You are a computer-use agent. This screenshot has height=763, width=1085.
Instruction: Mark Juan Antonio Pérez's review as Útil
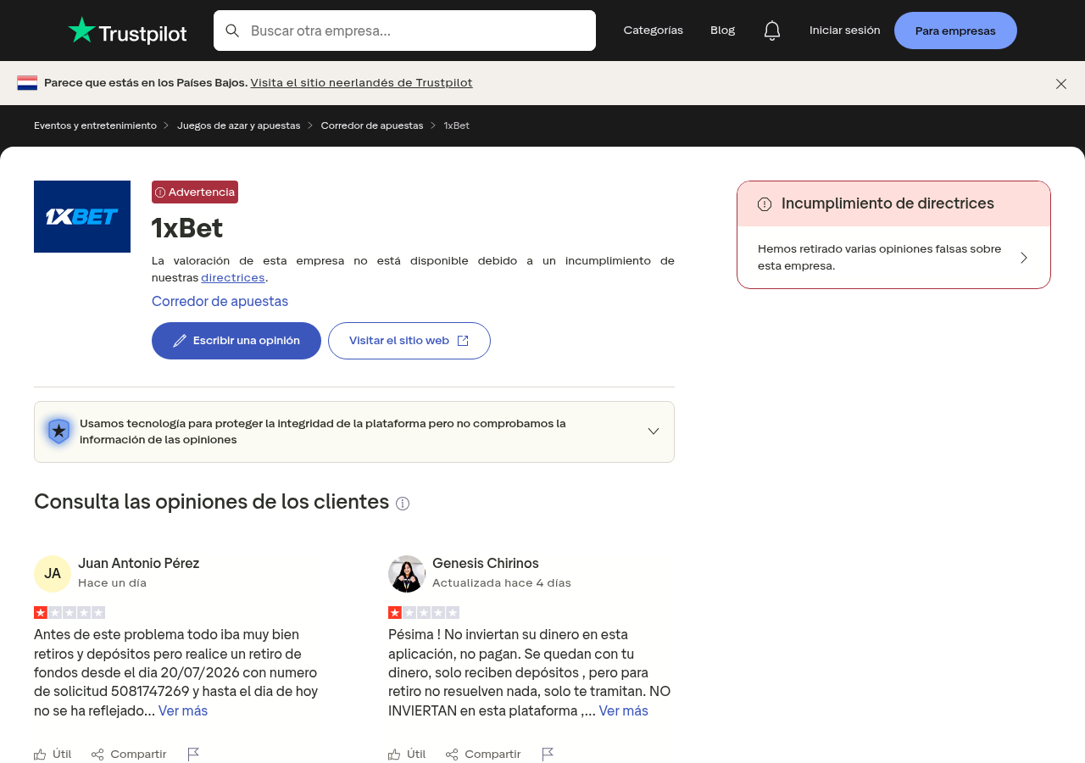53,754
